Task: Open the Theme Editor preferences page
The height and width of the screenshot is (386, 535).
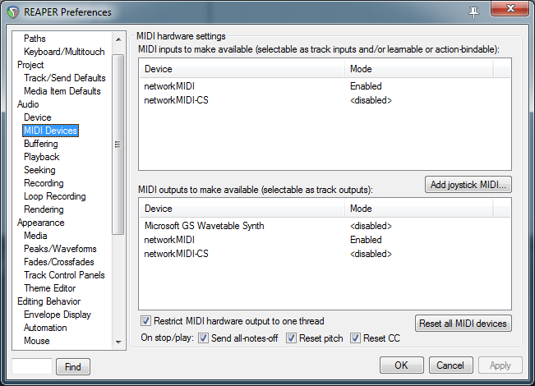Action: (50, 288)
